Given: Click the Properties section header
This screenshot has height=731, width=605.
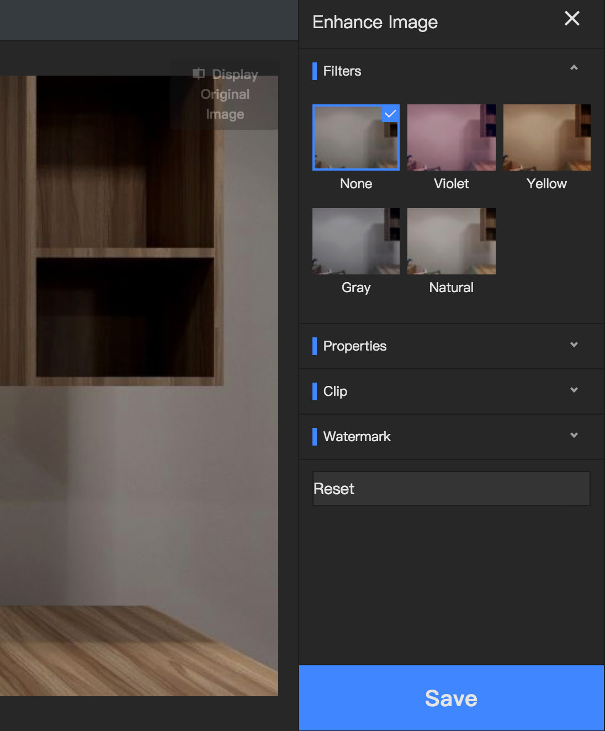Looking at the screenshot, I should tap(355, 346).
